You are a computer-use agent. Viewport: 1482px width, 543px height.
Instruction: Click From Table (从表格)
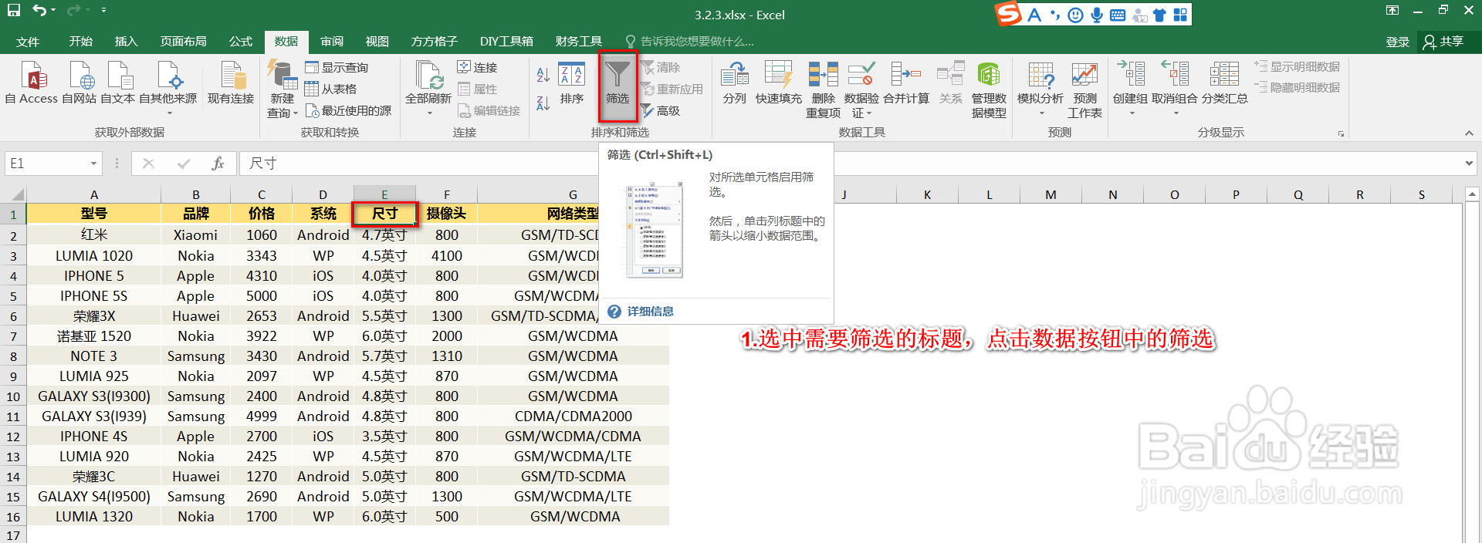[x=330, y=89]
